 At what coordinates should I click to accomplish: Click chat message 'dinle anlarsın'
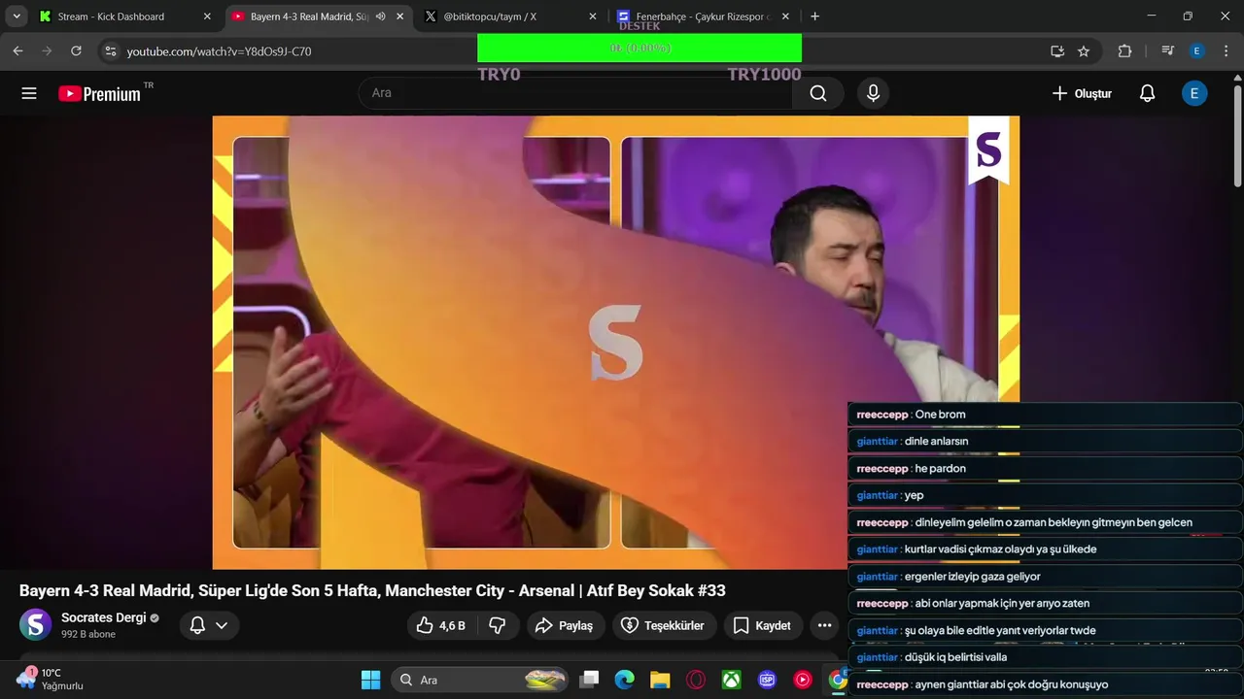(x=936, y=441)
